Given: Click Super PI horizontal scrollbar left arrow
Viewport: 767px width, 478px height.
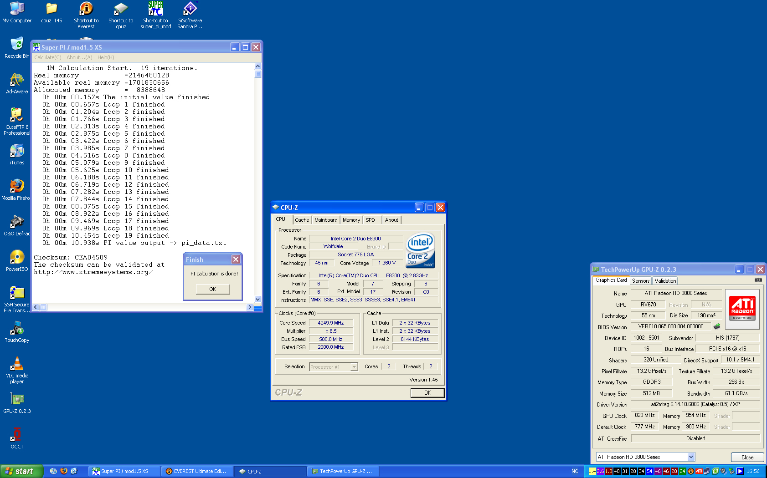Looking at the screenshot, I should [x=36, y=307].
